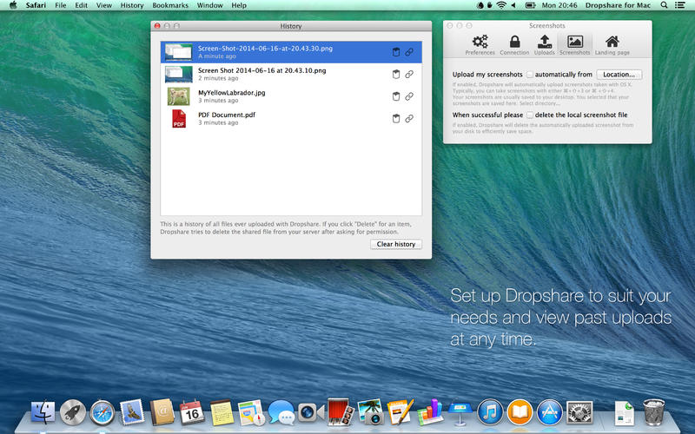The height and width of the screenshot is (434, 695).
Task: Open the Bookmarks menu
Action: (170, 5)
